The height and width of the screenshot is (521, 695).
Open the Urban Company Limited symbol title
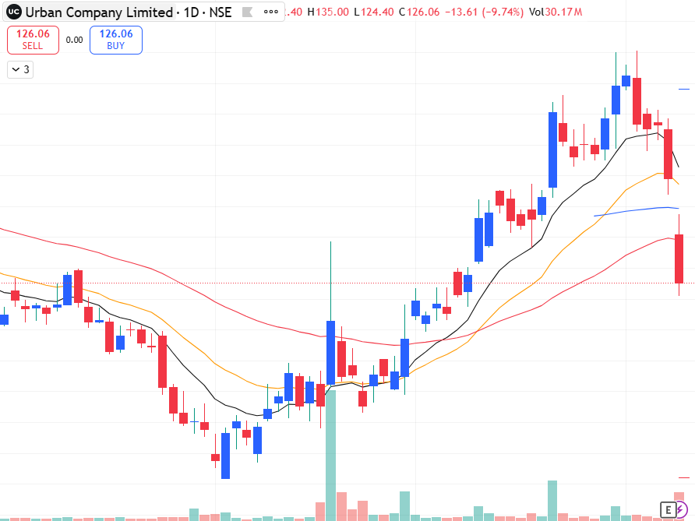[99, 12]
